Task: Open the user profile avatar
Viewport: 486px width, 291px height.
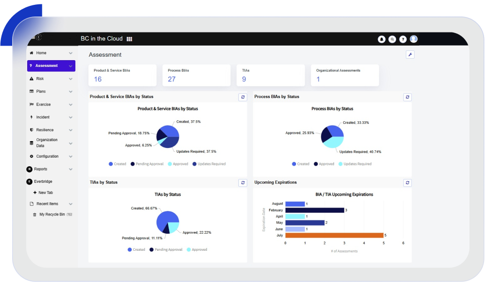Action: pos(414,39)
